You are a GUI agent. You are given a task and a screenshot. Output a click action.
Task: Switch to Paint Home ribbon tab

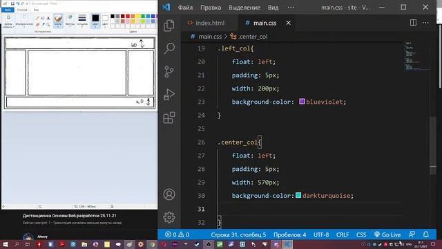click(22, 10)
